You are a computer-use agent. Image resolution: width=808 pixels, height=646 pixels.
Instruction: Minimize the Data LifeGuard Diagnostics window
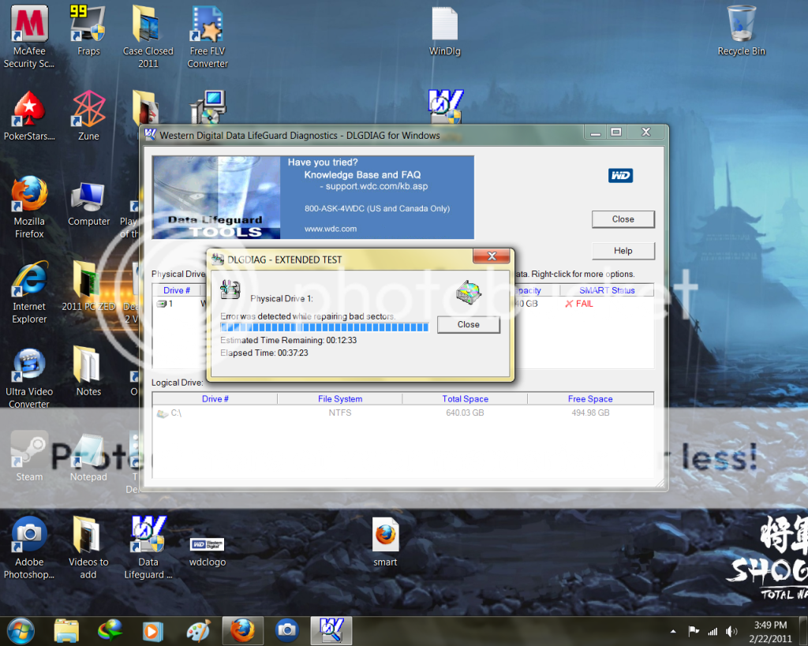[x=597, y=133]
